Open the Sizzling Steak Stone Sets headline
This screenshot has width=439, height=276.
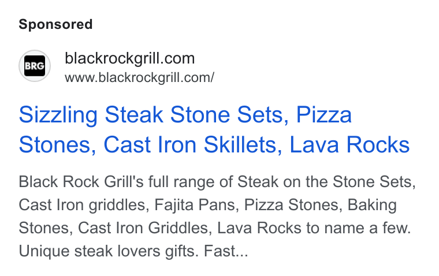coord(214,129)
